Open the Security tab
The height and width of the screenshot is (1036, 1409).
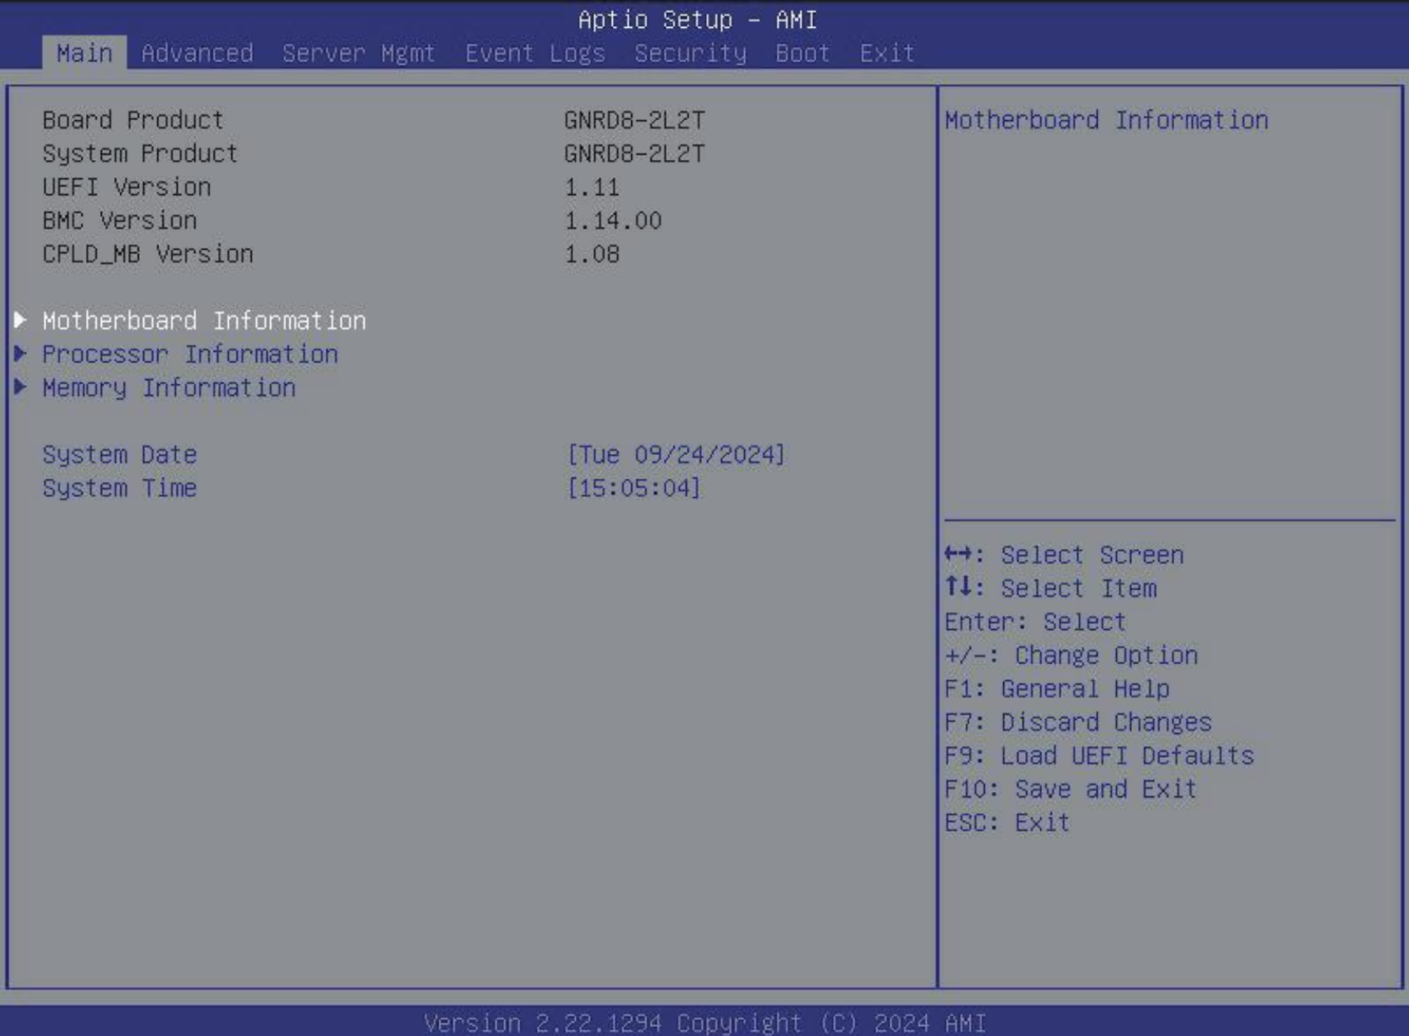click(691, 53)
